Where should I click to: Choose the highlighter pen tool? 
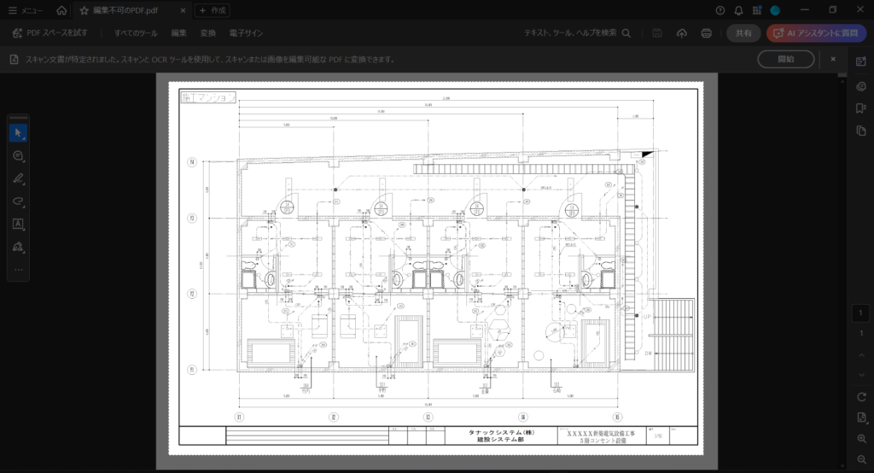pyautogui.click(x=18, y=178)
